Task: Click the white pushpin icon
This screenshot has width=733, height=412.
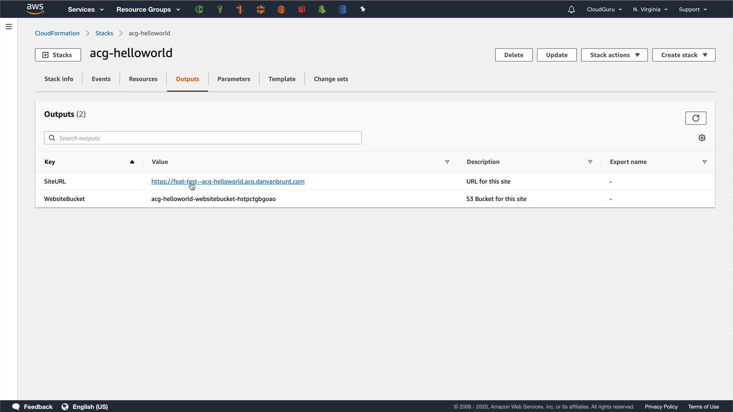Action: point(363,10)
